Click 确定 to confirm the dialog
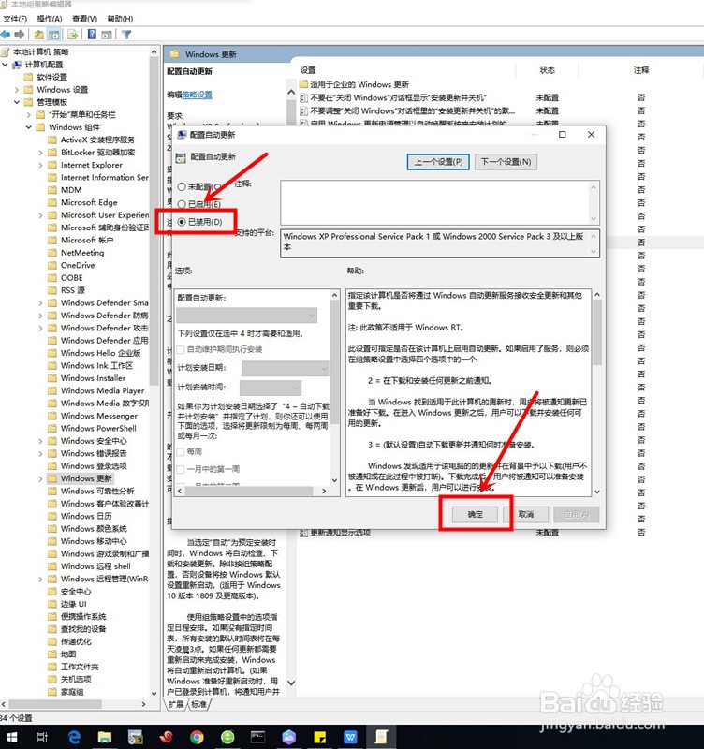This screenshot has width=704, height=749. click(476, 514)
